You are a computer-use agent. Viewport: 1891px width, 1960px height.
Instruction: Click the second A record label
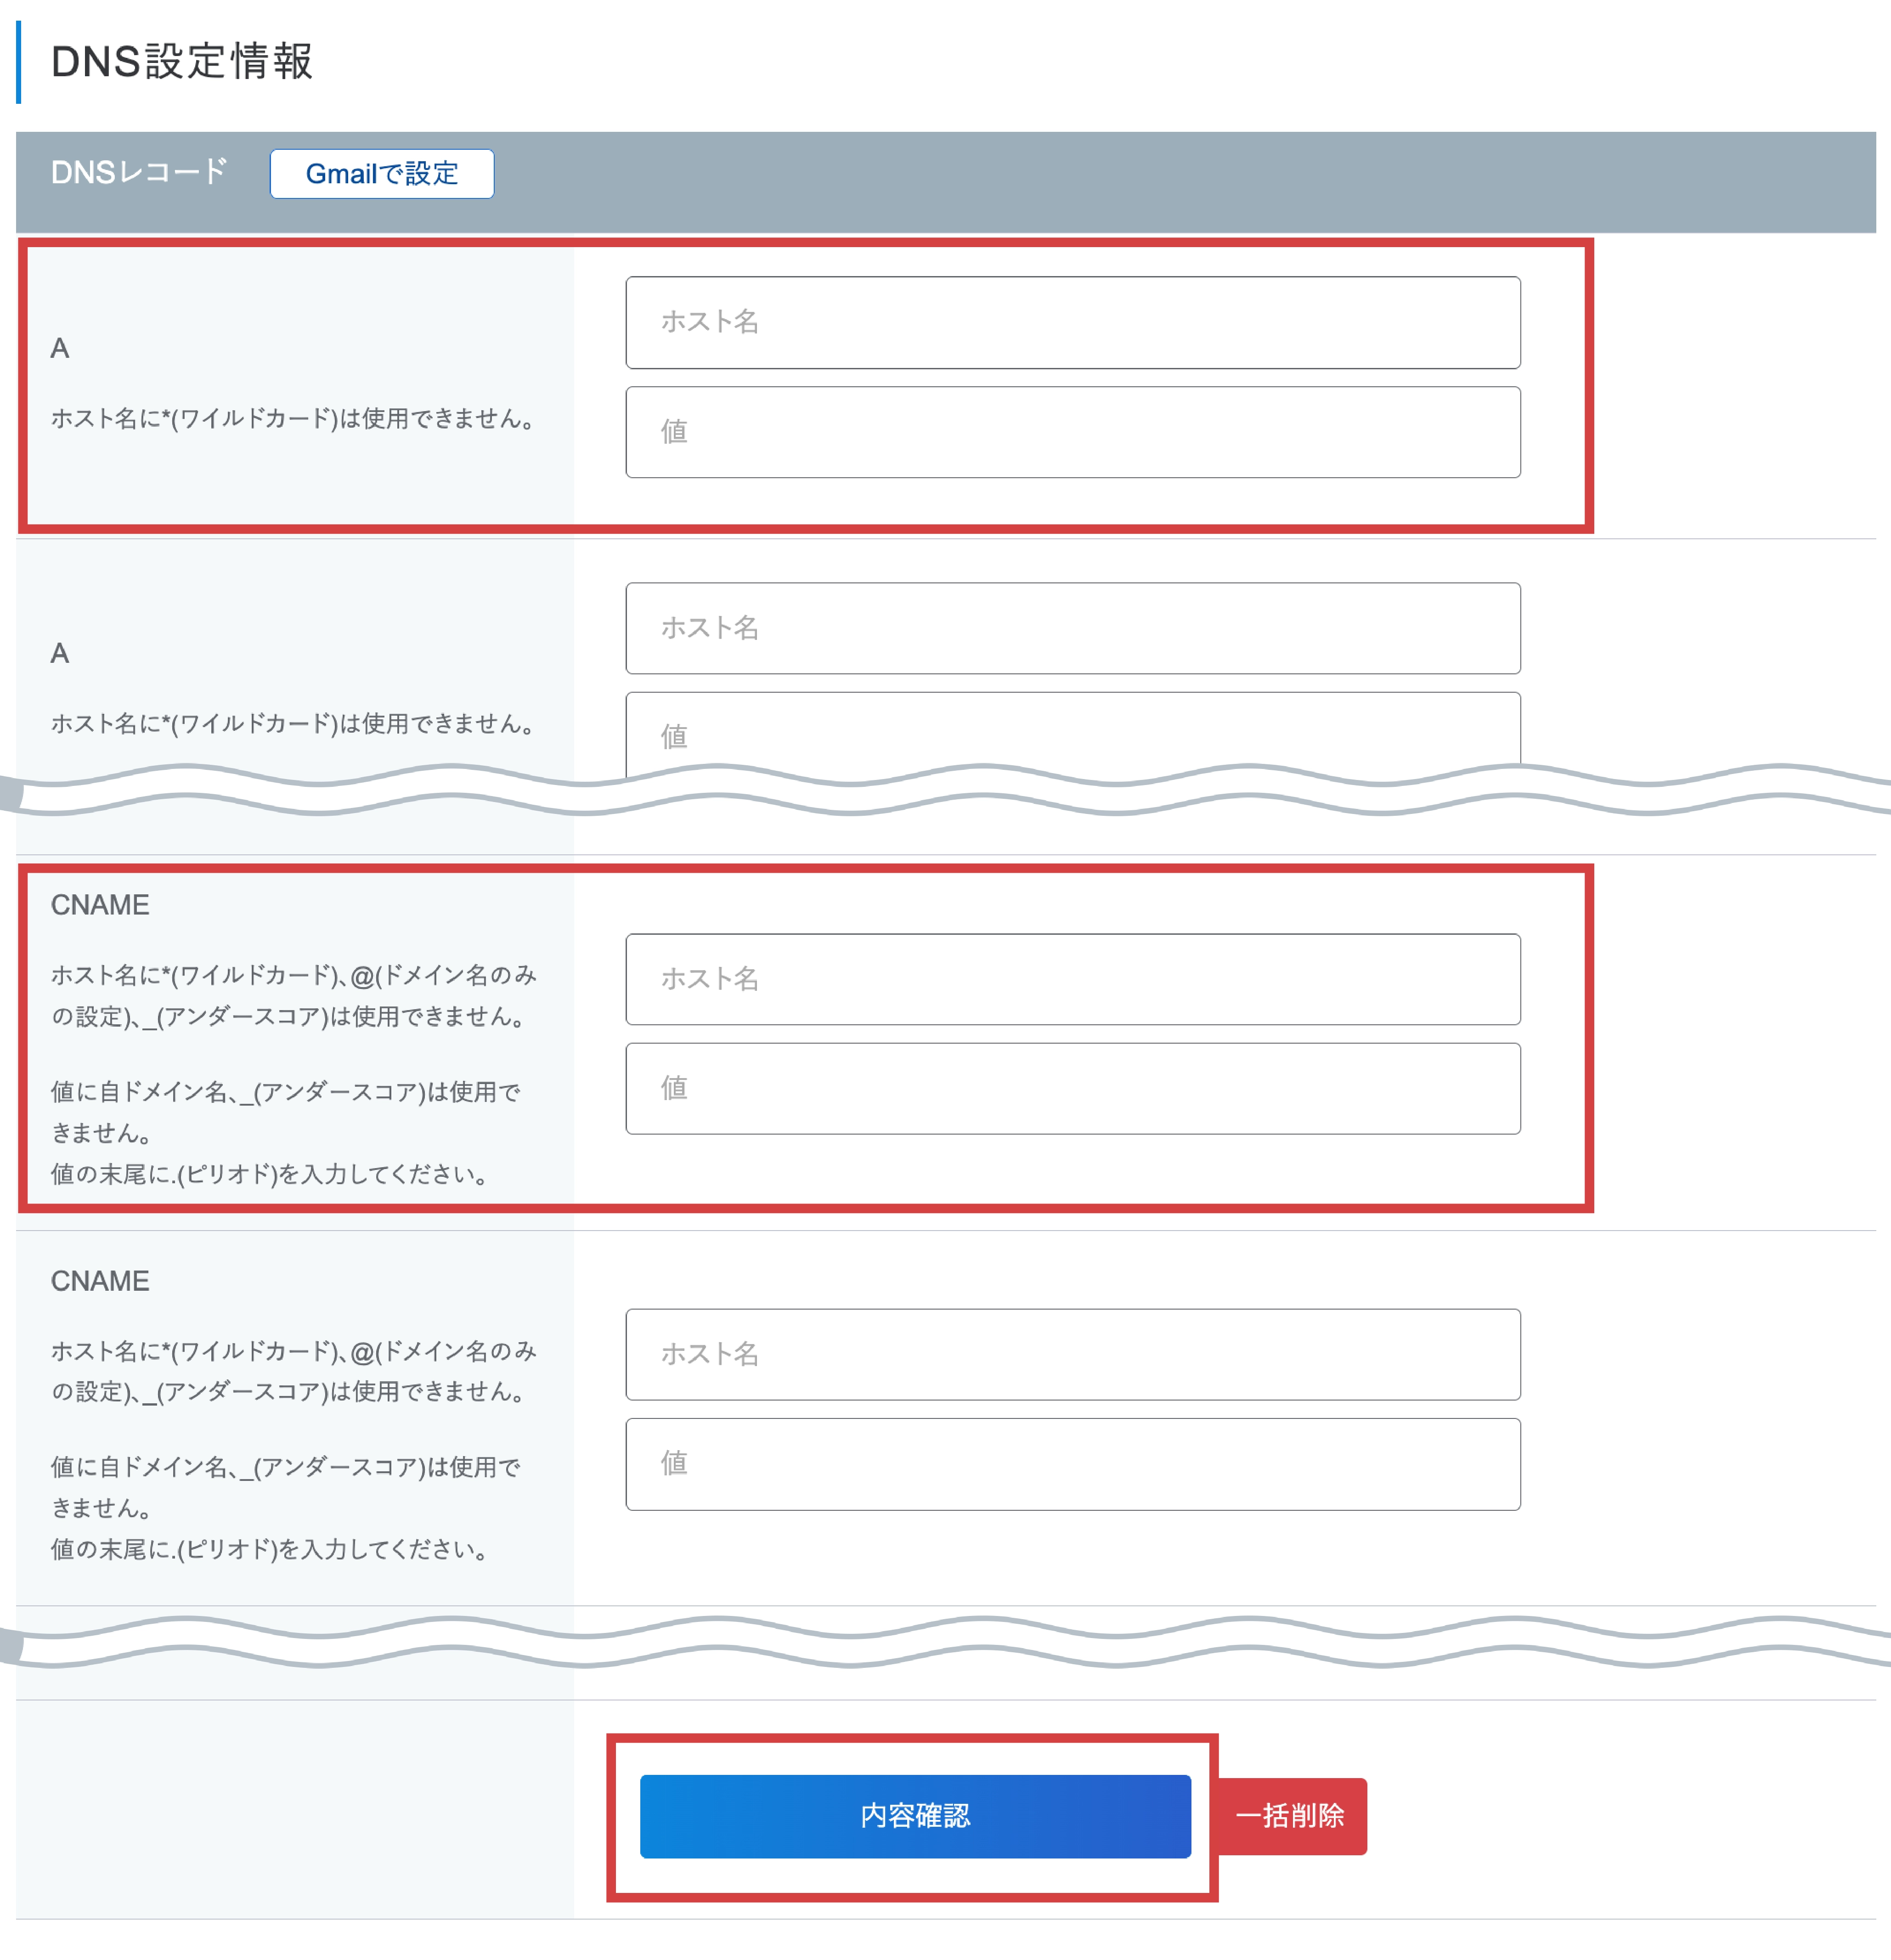(x=60, y=653)
